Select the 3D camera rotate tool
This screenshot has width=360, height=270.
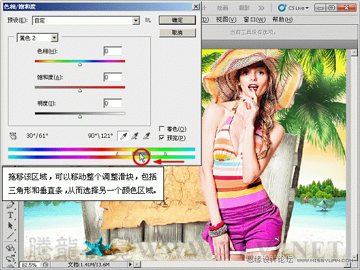[x=10, y=258]
